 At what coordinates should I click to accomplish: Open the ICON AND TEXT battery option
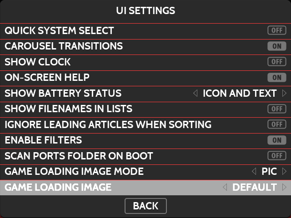tap(240, 94)
